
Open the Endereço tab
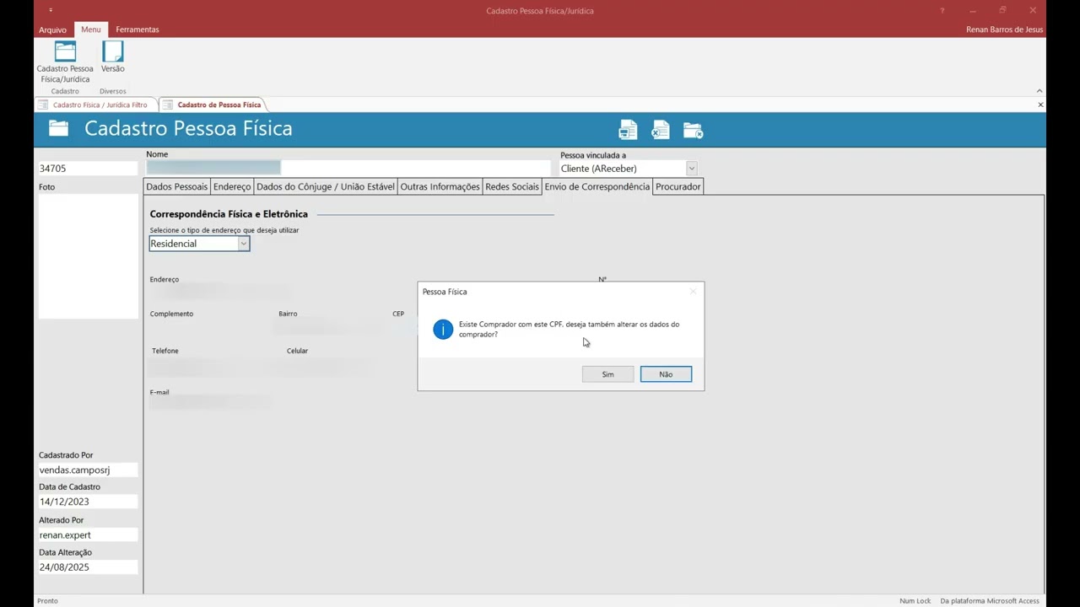[232, 186]
